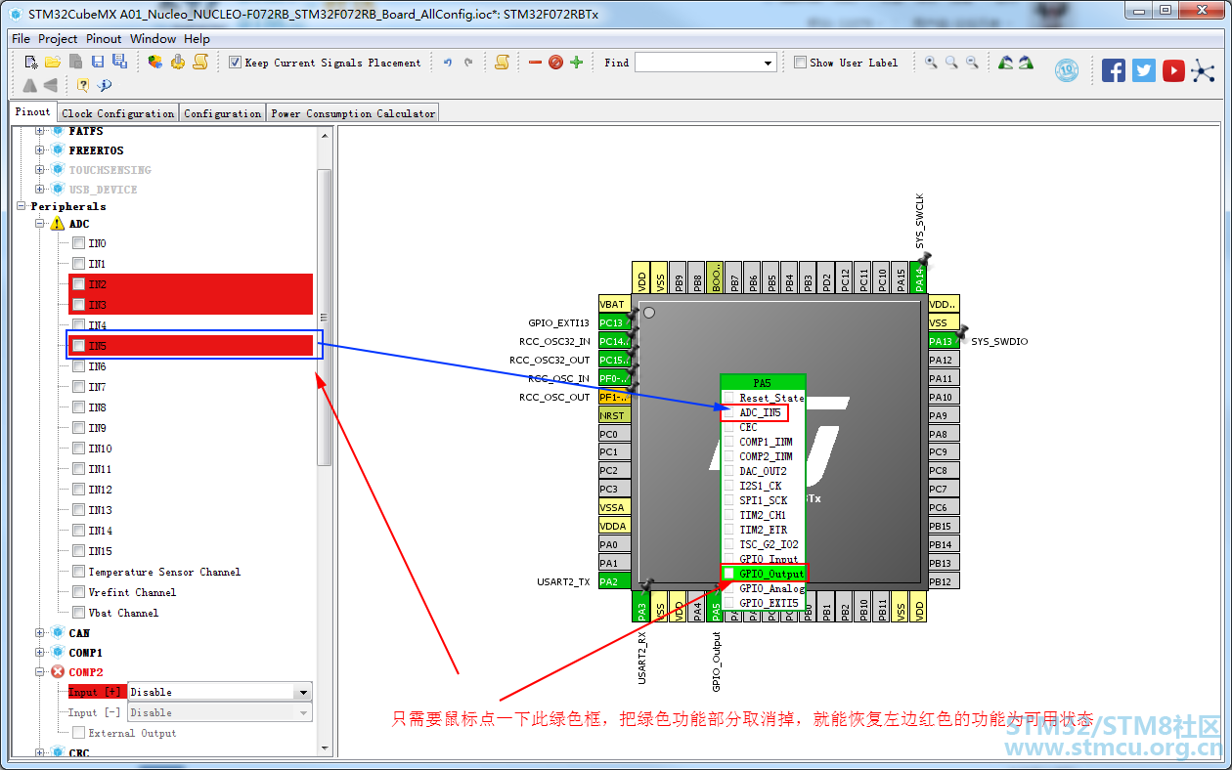
Task: Check ADC IN4 channel checkbox
Action: coord(78,325)
